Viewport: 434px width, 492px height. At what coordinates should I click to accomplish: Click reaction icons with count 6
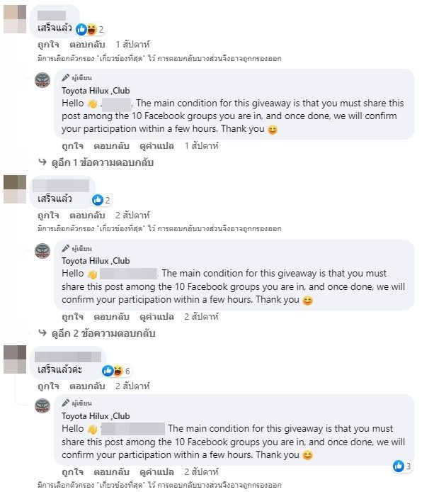coord(116,371)
